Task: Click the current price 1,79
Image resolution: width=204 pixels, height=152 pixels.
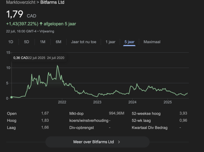Action: (x=15, y=14)
